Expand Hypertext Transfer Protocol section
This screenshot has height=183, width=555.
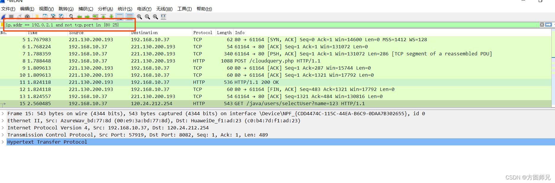tap(3, 142)
